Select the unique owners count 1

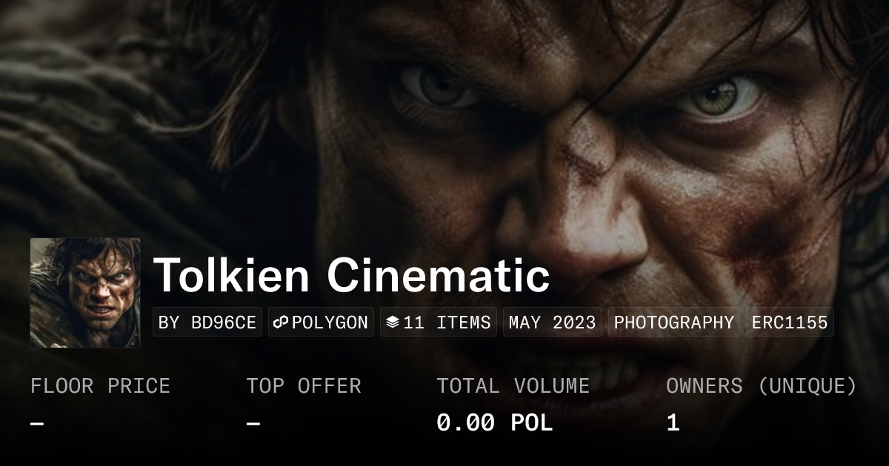pyautogui.click(x=673, y=423)
